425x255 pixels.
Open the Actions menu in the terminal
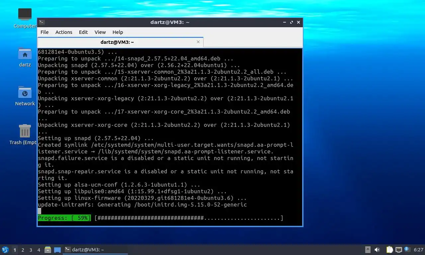click(64, 32)
